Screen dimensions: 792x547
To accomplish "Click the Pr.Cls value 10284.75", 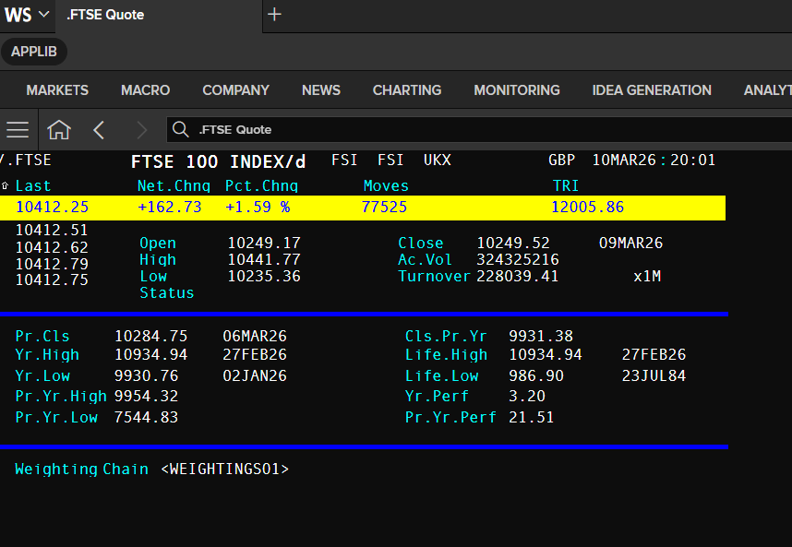I will (151, 336).
